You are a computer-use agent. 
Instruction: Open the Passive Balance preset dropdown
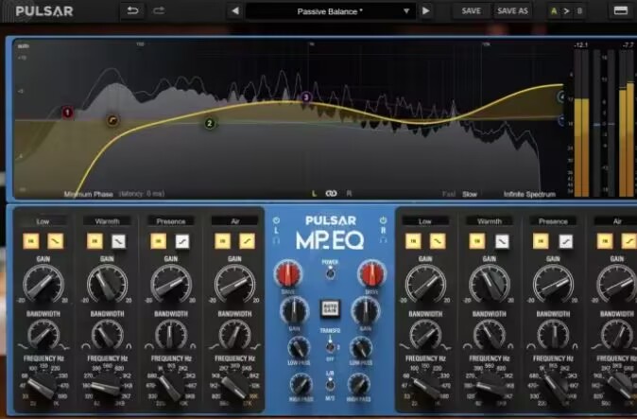(330, 11)
